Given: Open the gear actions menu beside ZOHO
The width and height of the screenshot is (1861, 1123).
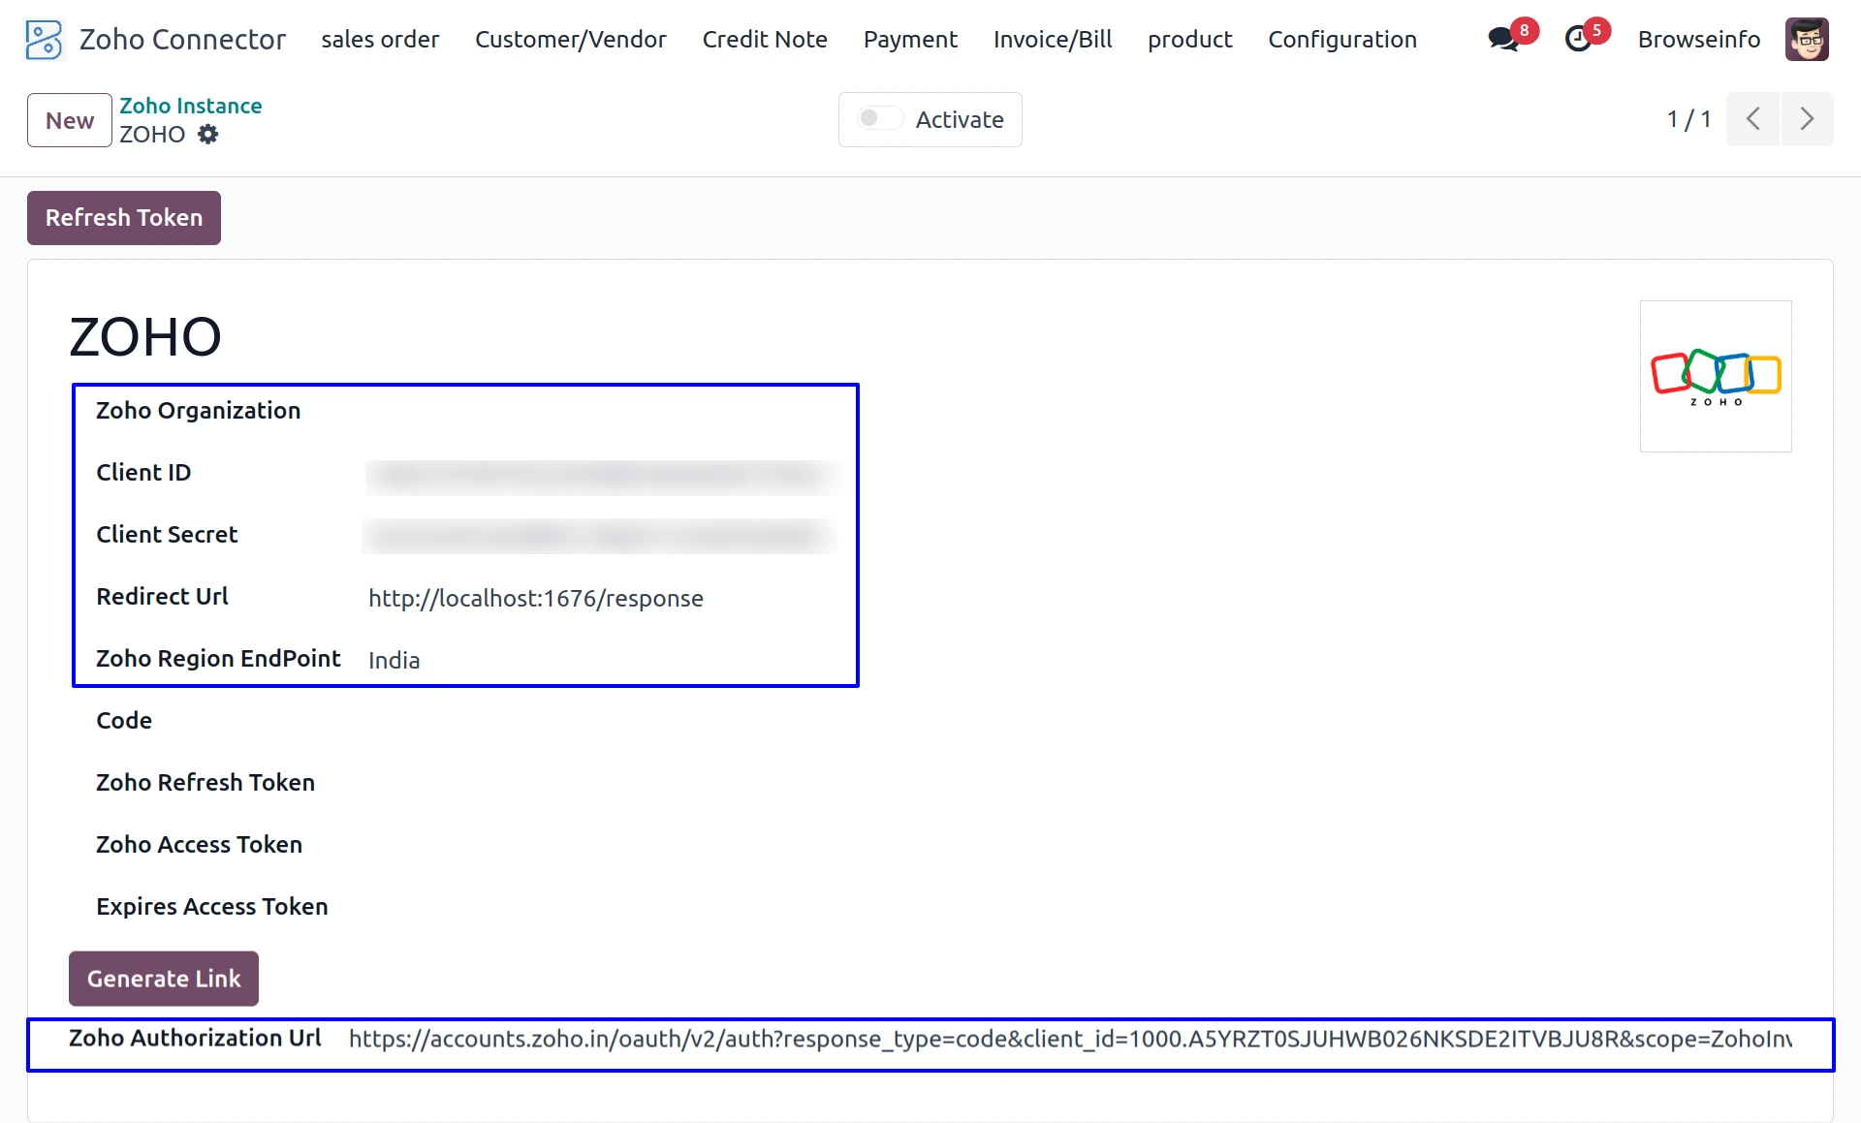Looking at the screenshot, I should [x=207, y=135].
